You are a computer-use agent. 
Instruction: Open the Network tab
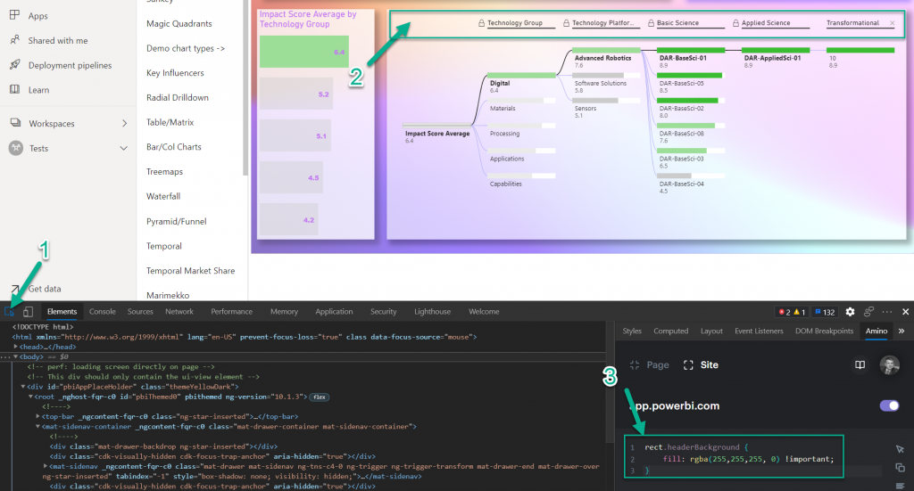(x=179, y=312)
